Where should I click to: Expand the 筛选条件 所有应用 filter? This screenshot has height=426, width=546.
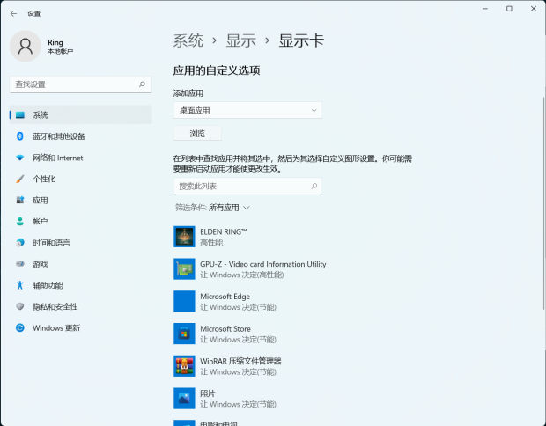pyautogui.click(x=212, y=208)
